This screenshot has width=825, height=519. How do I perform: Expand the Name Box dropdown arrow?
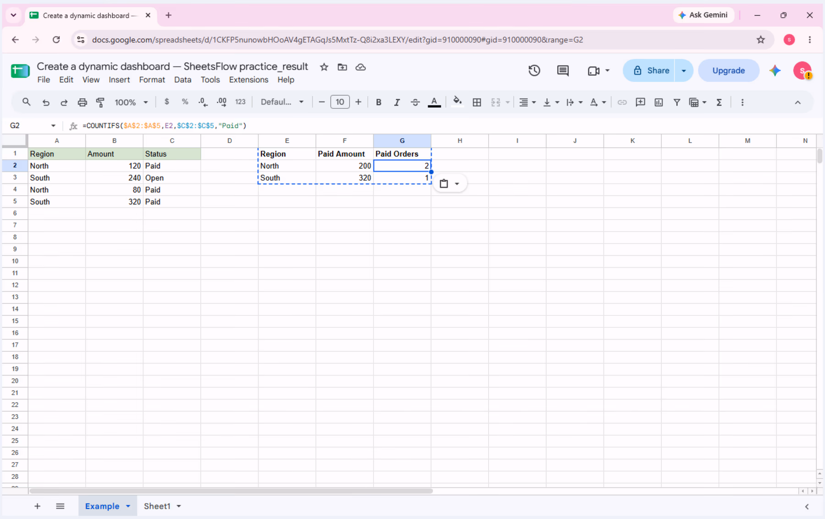53,126
